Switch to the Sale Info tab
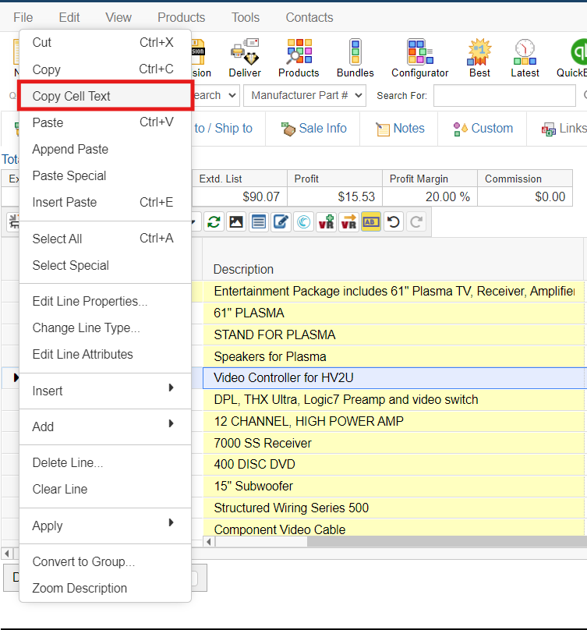This screenshot has width=587, height=630. (313, 129)
